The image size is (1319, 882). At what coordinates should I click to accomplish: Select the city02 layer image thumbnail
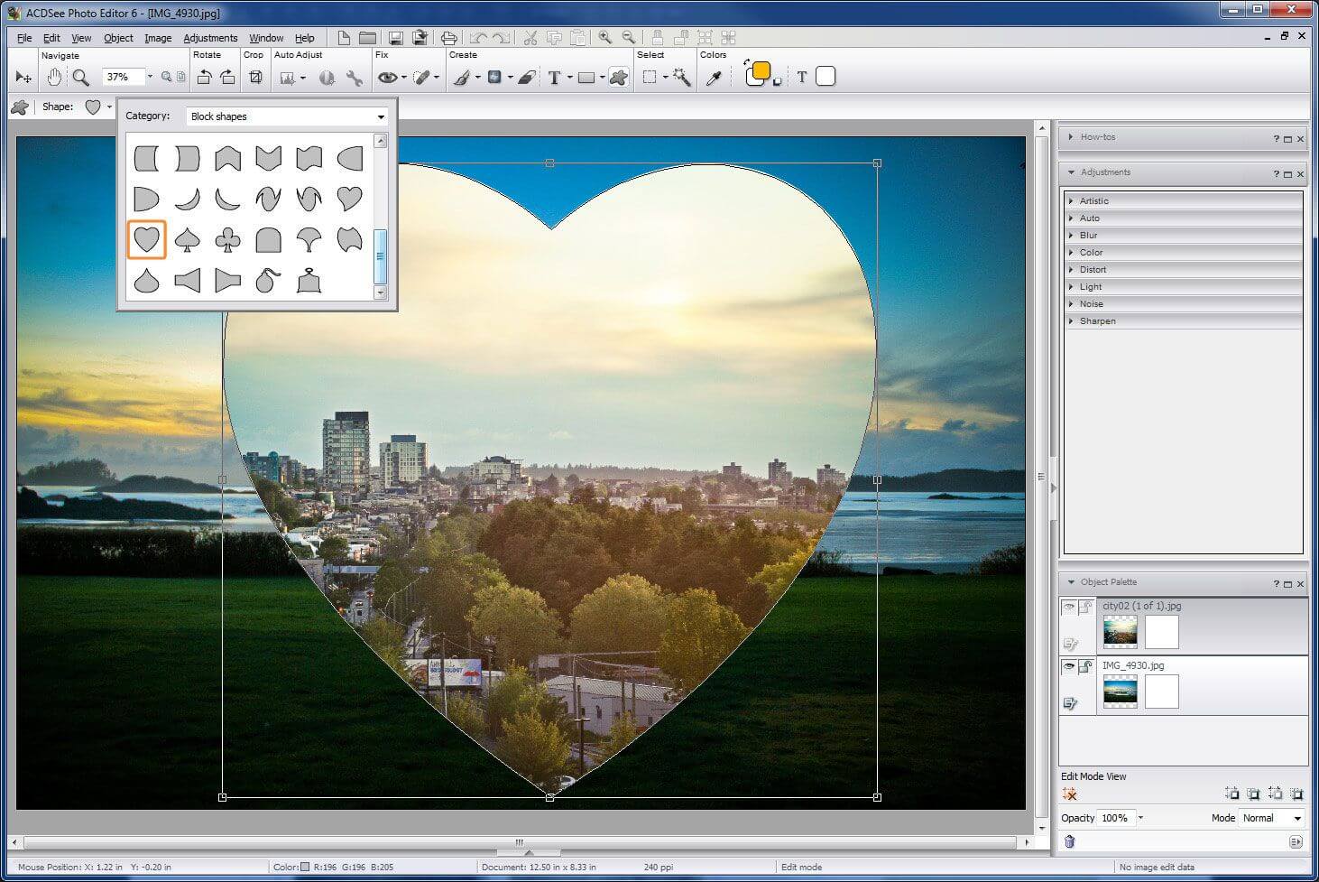(1120, 632)
